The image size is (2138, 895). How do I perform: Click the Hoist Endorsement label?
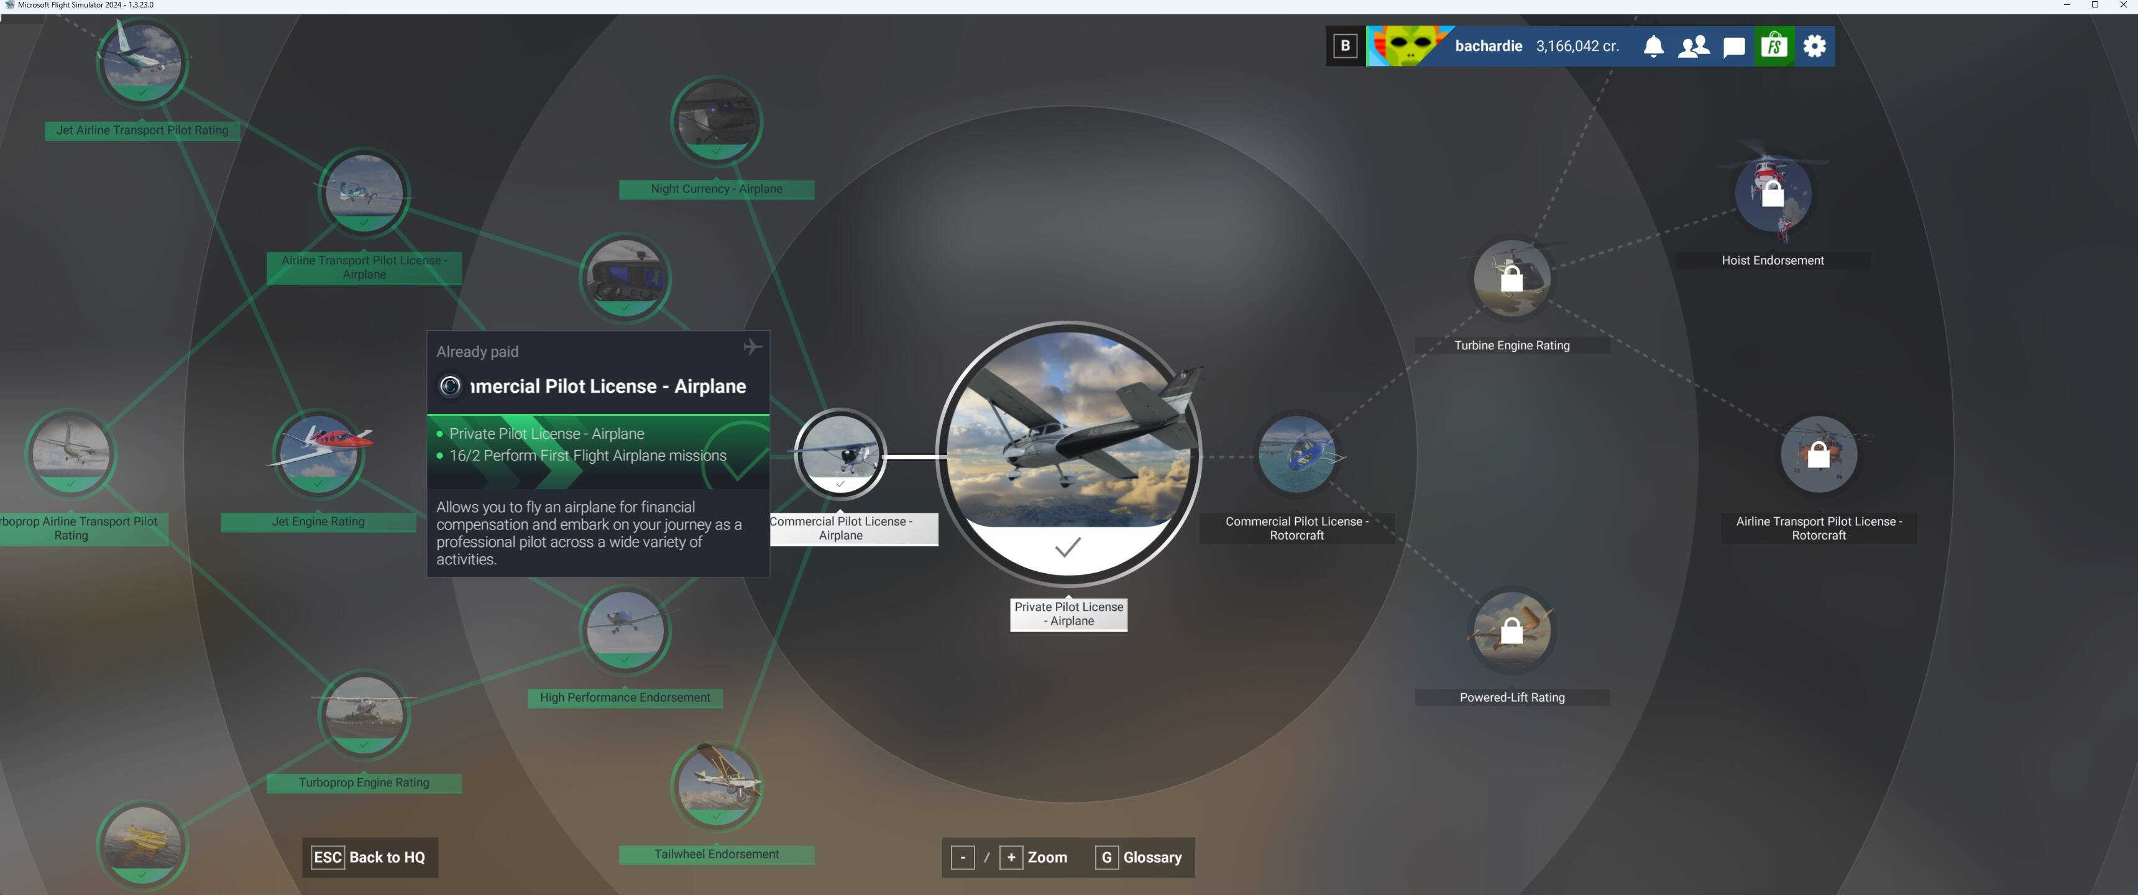[x=1773, y=260]
